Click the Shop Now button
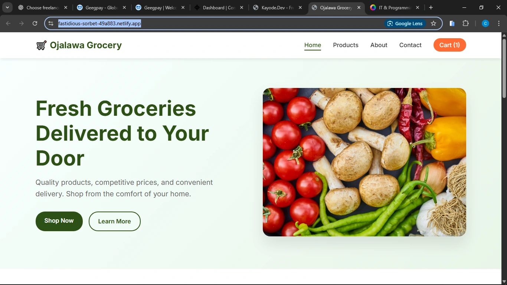 pos(59,221)
